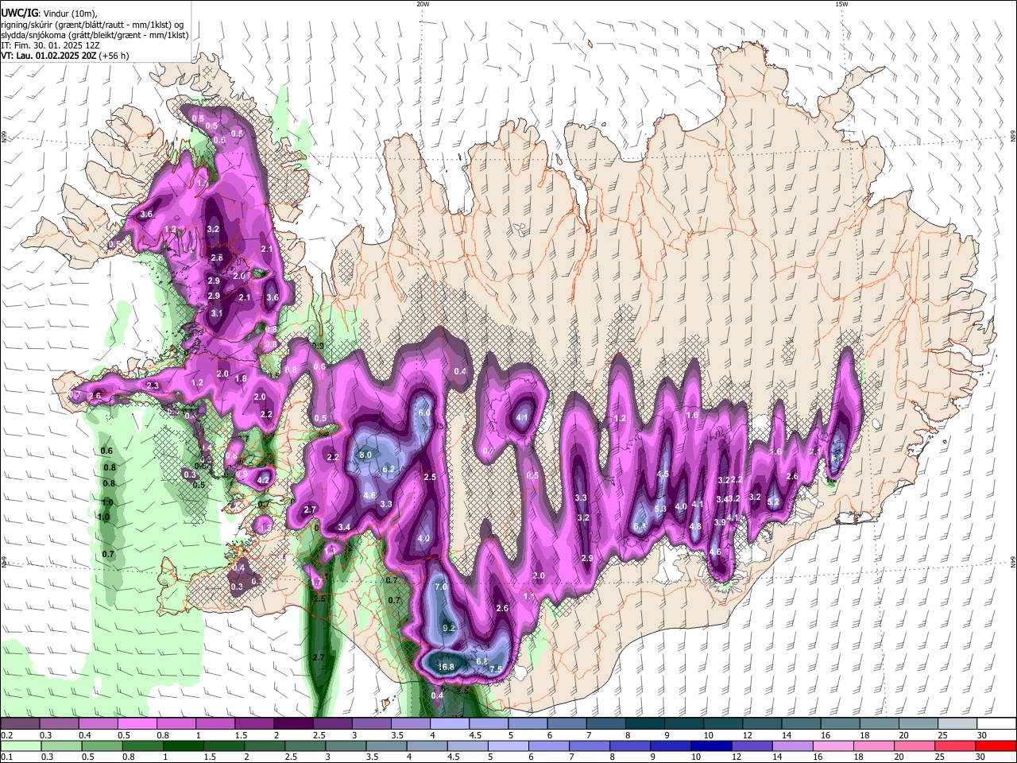Viewport: 1017px width, 763px height.
Task: Pick the dark navy swatch in the lower legend row
Action: 710,746
